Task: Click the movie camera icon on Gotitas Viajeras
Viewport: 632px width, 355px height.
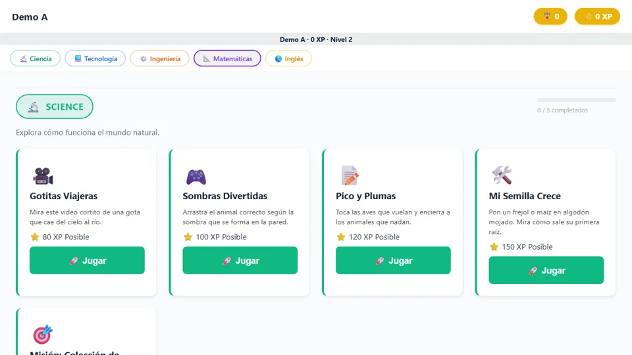Action: [x=43, y=176]
